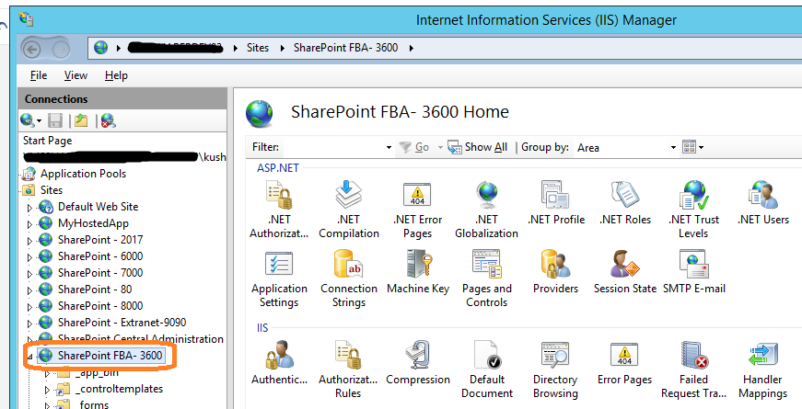802x409 pixels.
Task: Collapse the ASP.NET group heading
Action: (278, 168)
